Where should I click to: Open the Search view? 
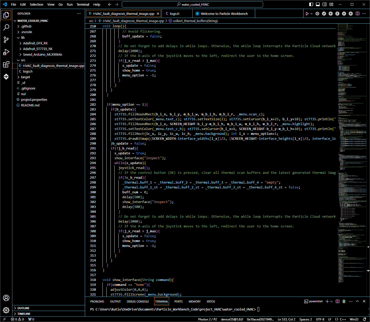pyautogui.click(x=6, y=27)
